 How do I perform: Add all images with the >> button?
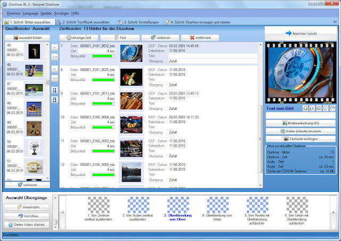coord(54,57)
